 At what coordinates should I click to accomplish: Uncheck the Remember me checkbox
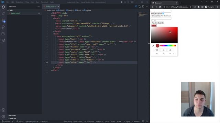pyautogui.click(x=163, y=14)
